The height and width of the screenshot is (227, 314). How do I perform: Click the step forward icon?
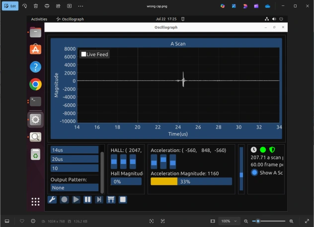coord(99,200)
